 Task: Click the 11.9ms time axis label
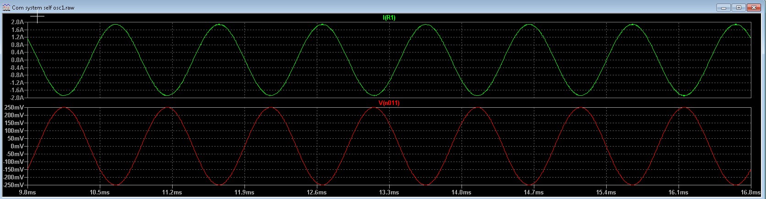tap(244, 193)
